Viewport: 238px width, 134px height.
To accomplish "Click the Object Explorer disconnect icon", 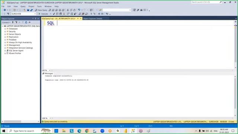I will (x=16, y=22).
